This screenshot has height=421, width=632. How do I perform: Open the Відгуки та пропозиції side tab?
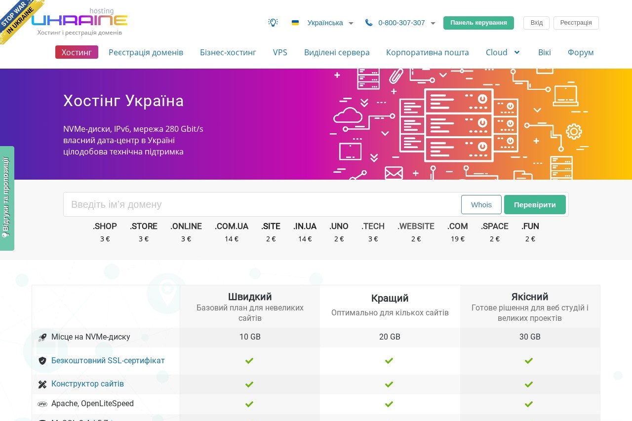[6, 197]
